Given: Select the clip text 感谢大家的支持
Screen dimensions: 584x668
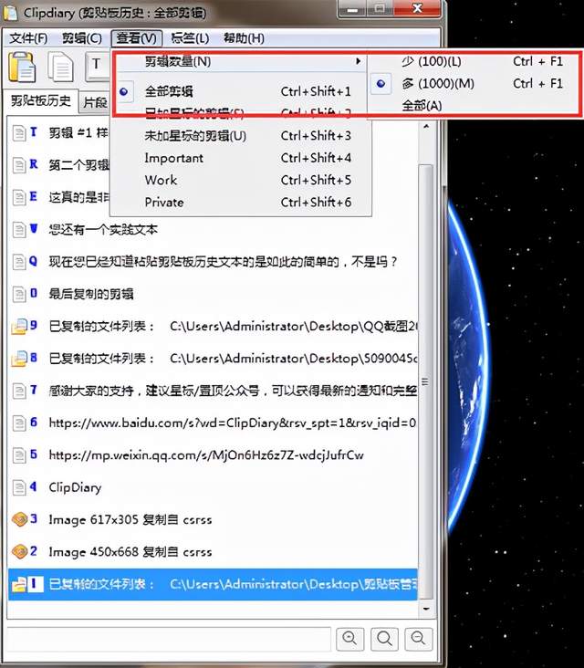Looking at the screenshot, I should tap(233, 391).
